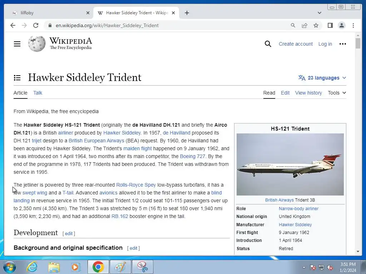This screenshot has height=274, width=366.
Task: Open British European Airways link
Action: [x=97, y=141]
